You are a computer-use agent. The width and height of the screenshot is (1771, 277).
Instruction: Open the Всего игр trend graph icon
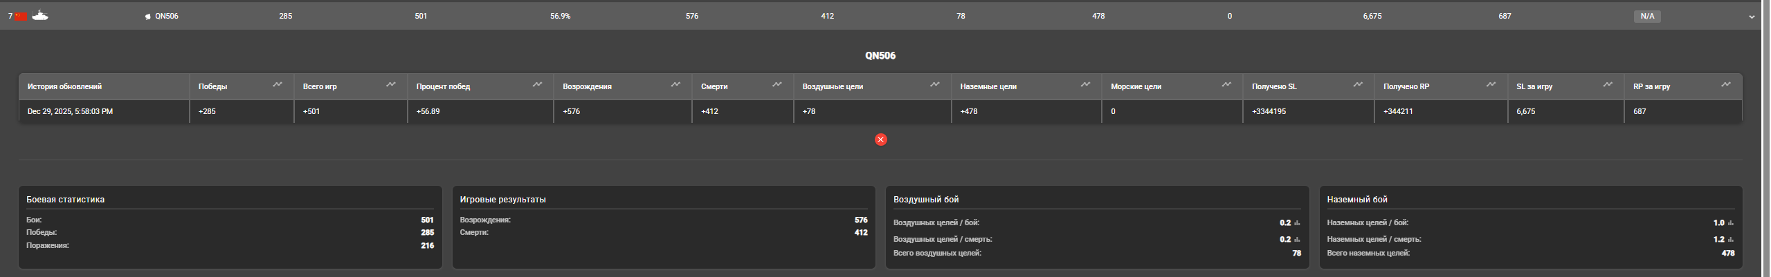pyautogui.click(x=391, y=84)
